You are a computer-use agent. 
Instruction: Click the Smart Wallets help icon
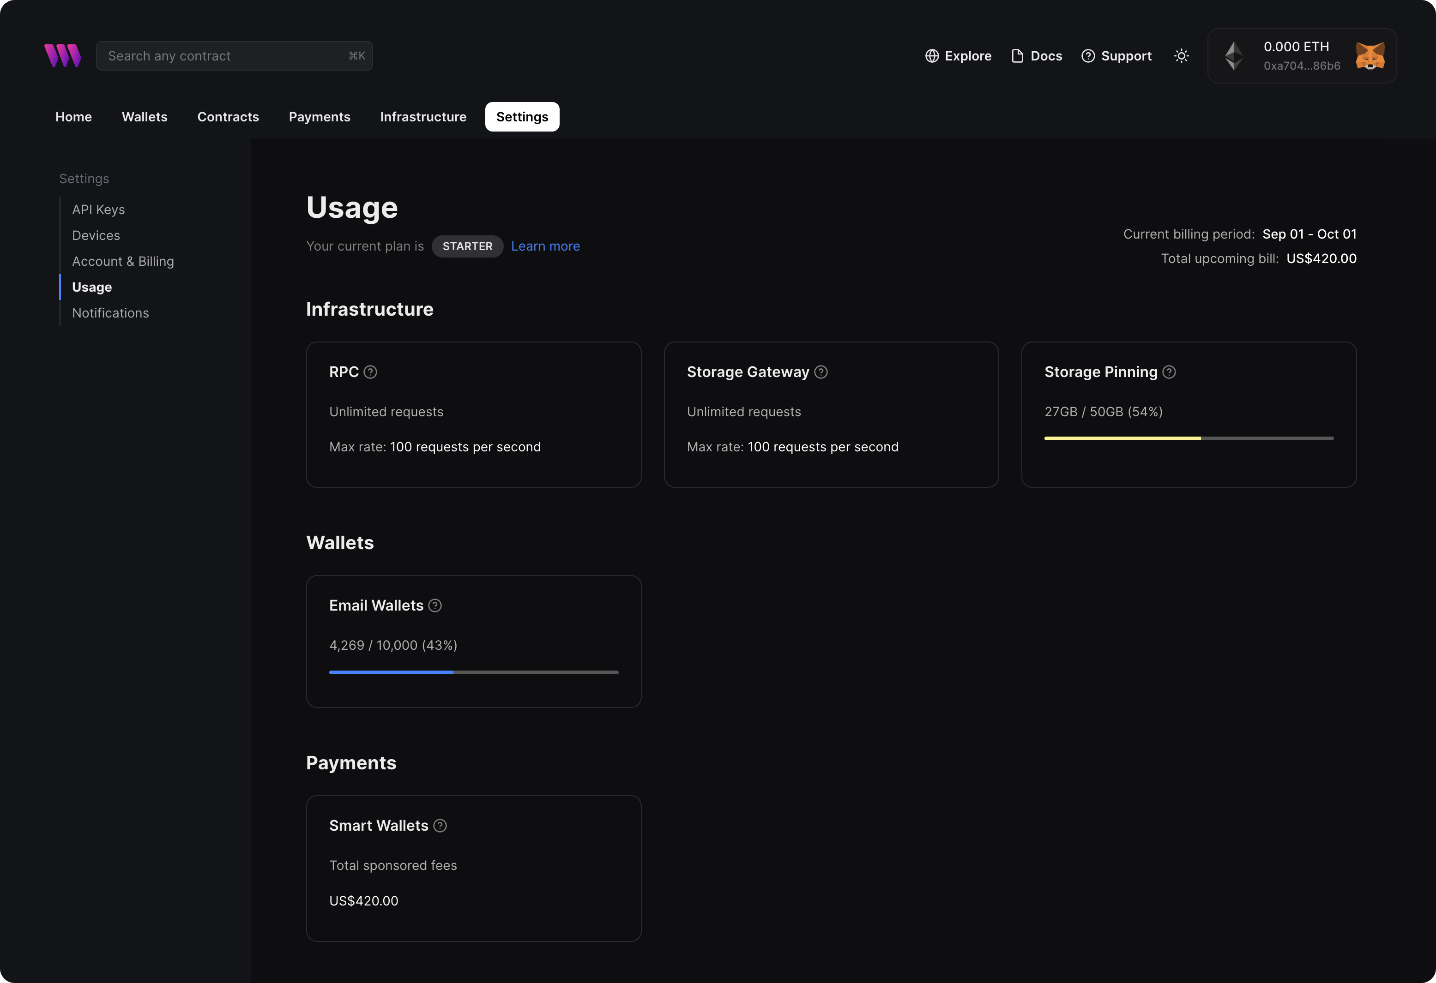[x=440, y=826]
